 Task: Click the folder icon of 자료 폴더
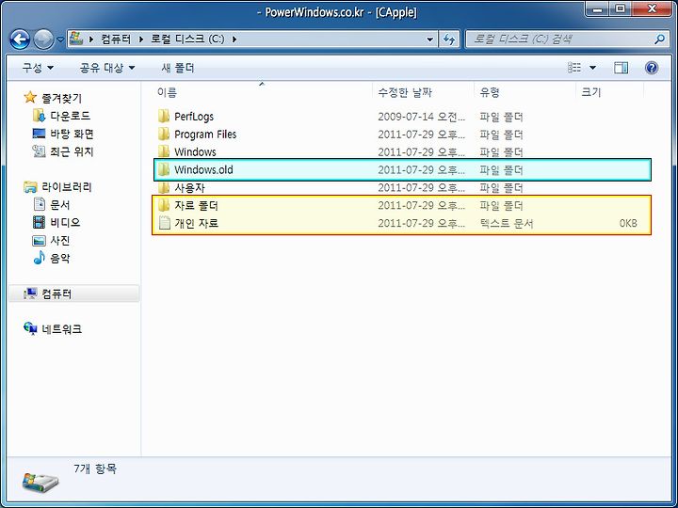(x=164, y=205)
